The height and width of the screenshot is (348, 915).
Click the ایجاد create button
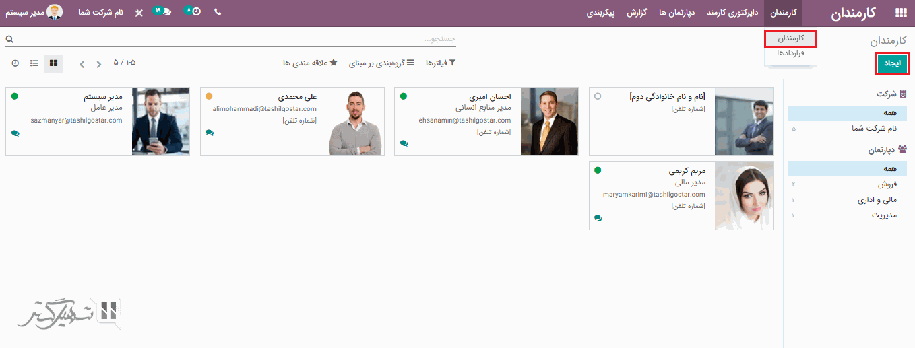pos(892,63)
